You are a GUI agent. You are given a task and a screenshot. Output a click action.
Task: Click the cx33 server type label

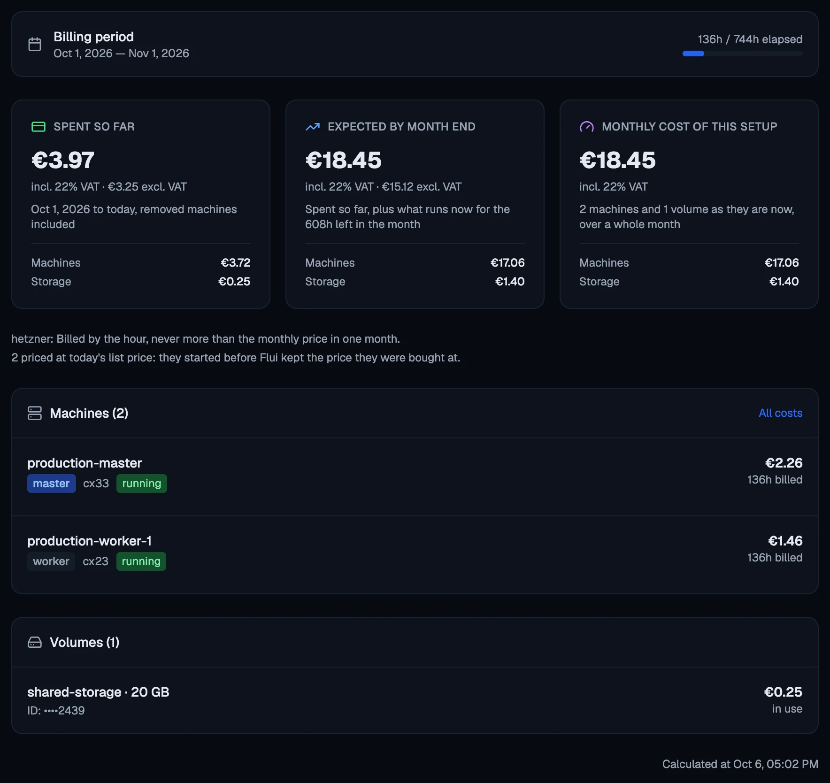coord(96,484)
